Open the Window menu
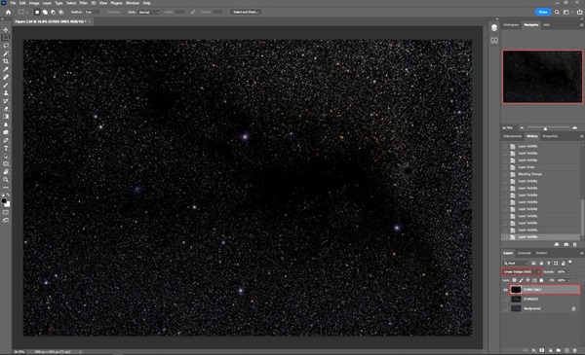The width and height of the screenshot is (585, 355). click(133, 3)
